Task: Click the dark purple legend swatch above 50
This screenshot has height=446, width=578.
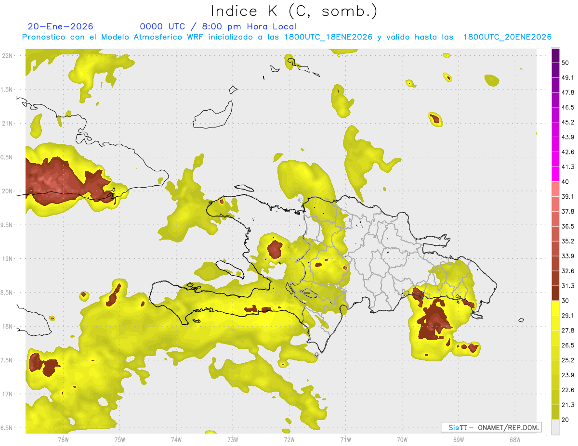Action: coord(555,56)
